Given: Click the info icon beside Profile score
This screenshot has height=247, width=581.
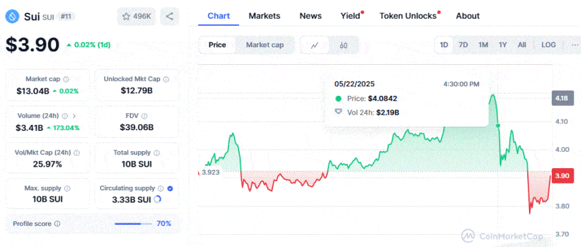Looking at the screenshot, I should pos(57,223).
